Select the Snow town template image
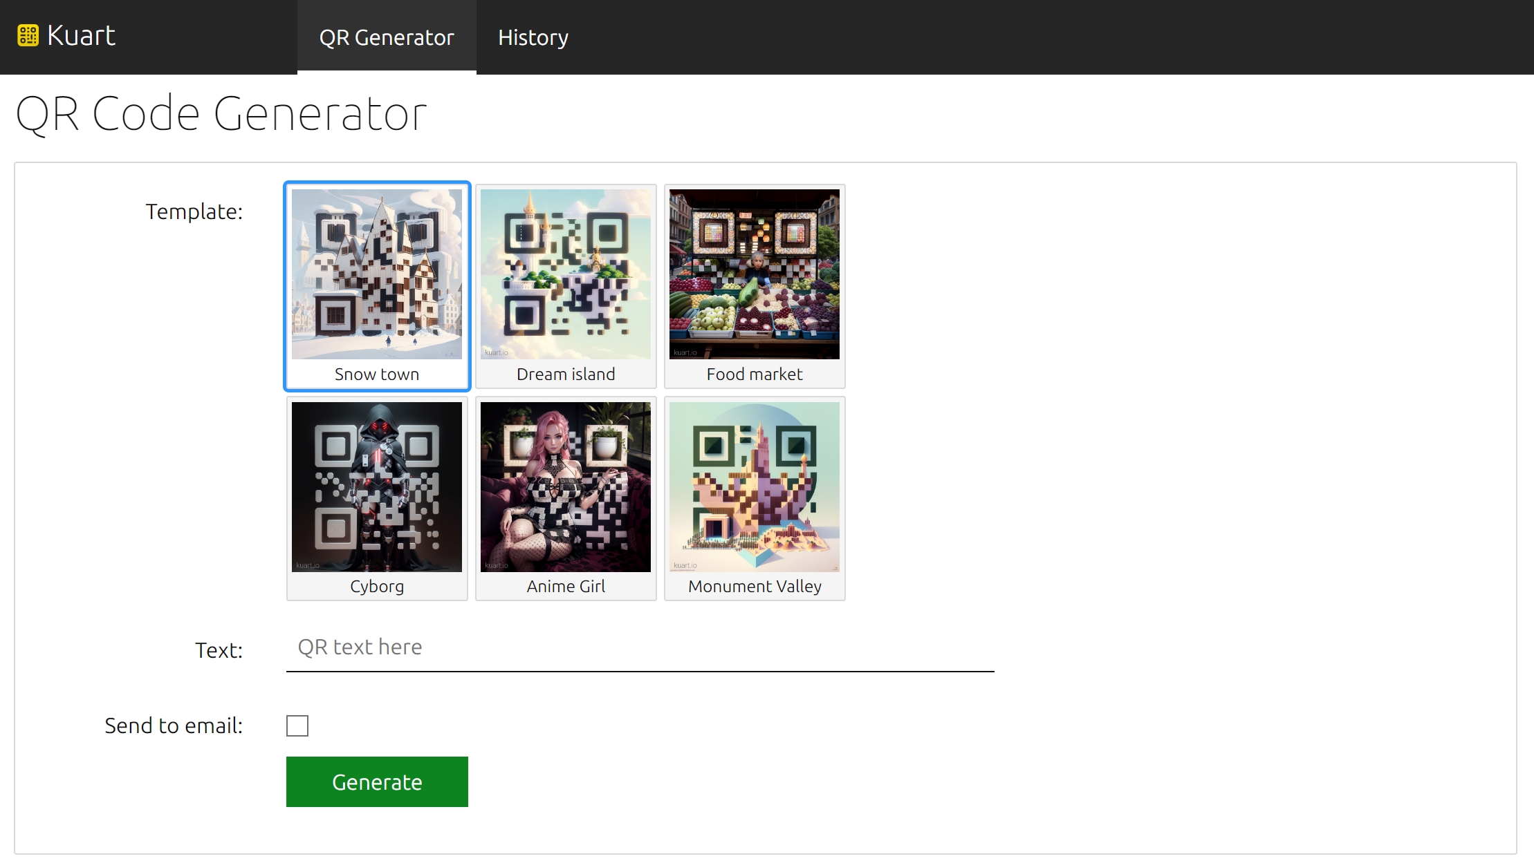Screen dimensions: 1534x863 pyautogui.click(x=377, y=274)
